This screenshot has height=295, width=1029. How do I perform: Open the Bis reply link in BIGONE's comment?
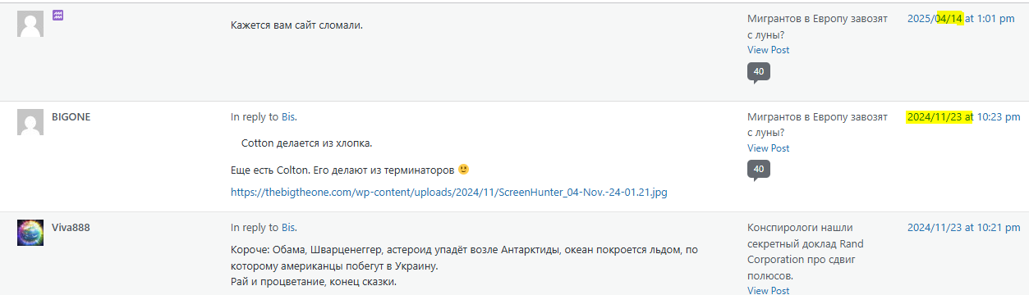coord(287,116)
